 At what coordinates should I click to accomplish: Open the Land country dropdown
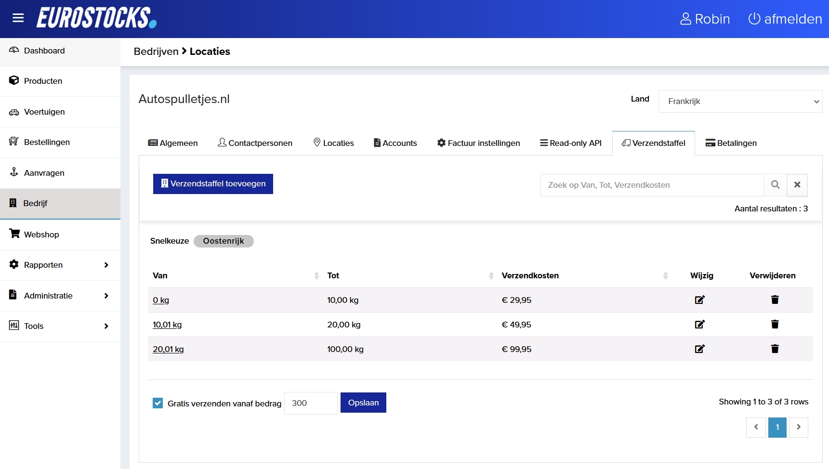click(740, 101)
